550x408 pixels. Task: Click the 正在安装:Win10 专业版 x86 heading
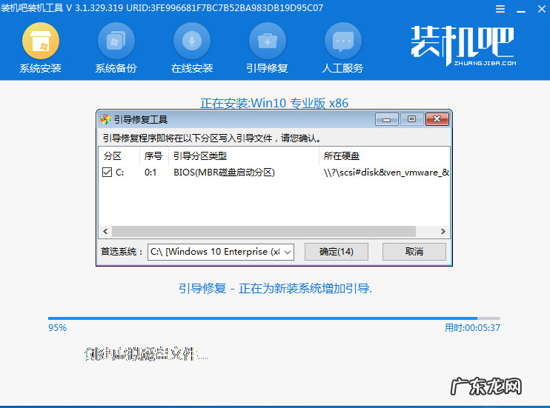point(274,103)
